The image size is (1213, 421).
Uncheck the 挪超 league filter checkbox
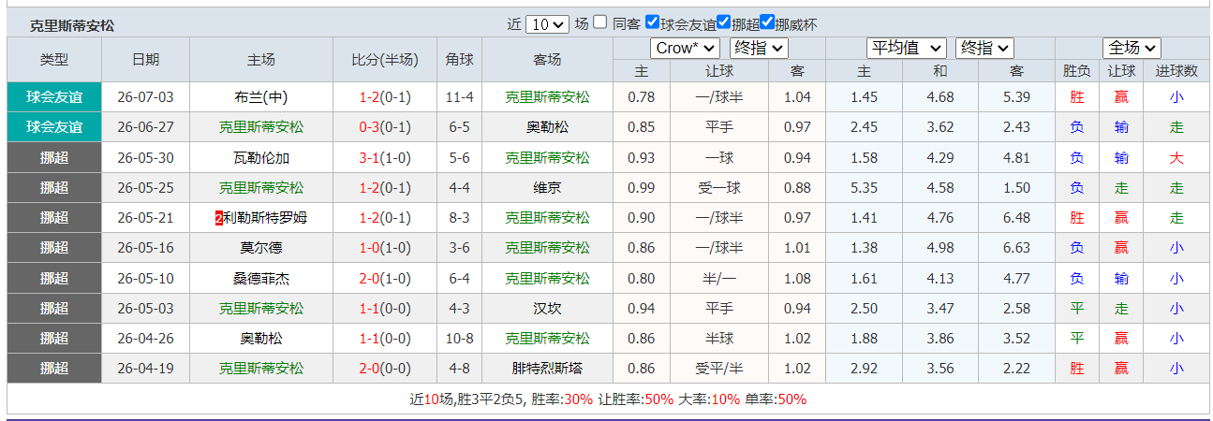[x=724, y=22]
